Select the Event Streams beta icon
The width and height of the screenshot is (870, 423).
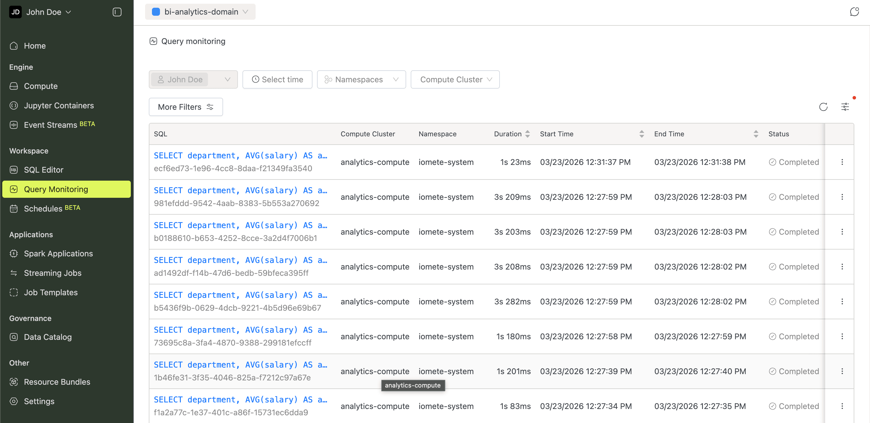(13, 125)
